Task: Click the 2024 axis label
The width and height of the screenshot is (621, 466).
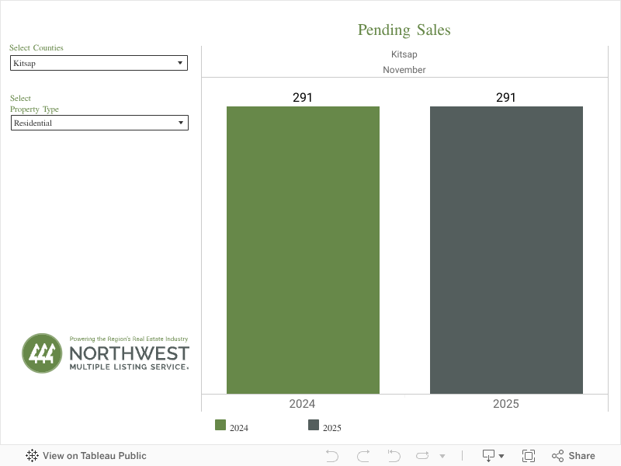Action: (x=302, y=404)
